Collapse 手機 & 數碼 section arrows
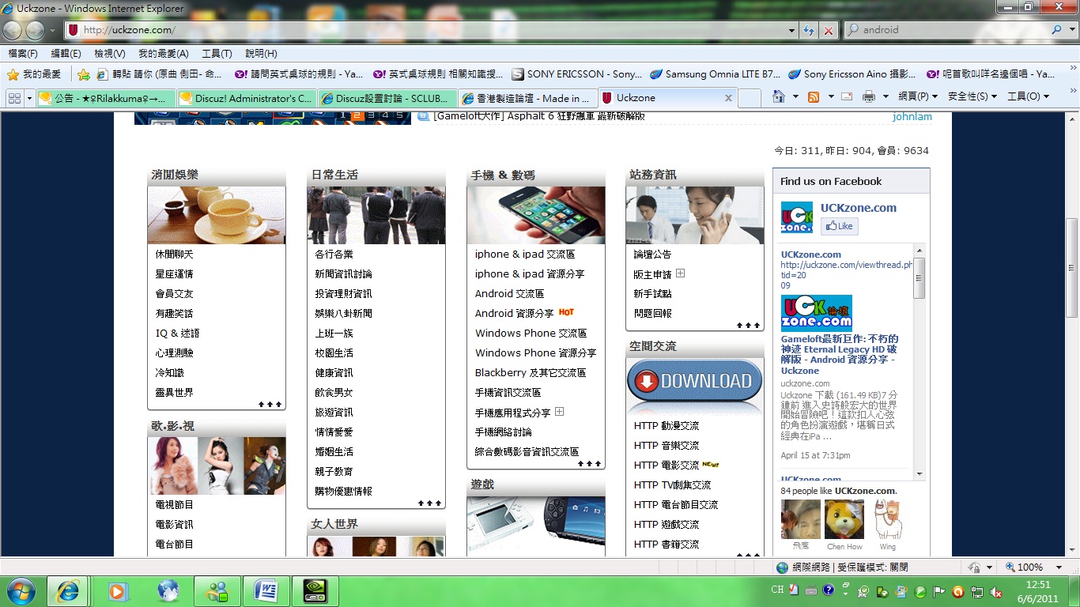The width and height of the screenshot is (1080, 607). 589,464
